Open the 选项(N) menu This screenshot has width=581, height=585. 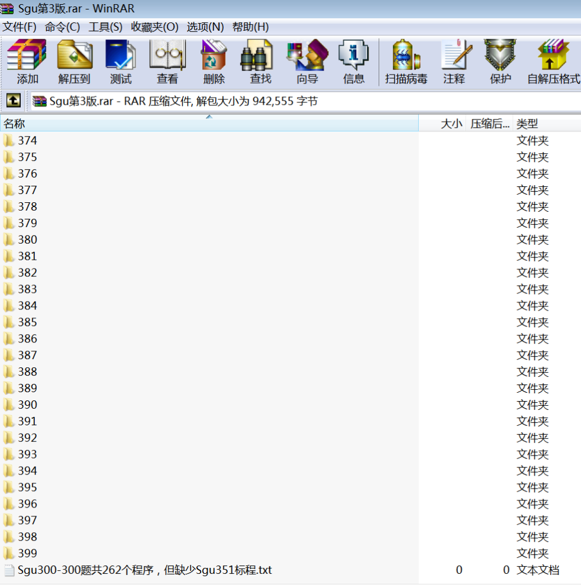(205, 27)
